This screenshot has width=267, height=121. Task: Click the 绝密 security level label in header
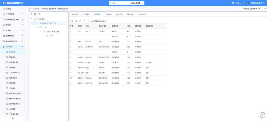238,3
